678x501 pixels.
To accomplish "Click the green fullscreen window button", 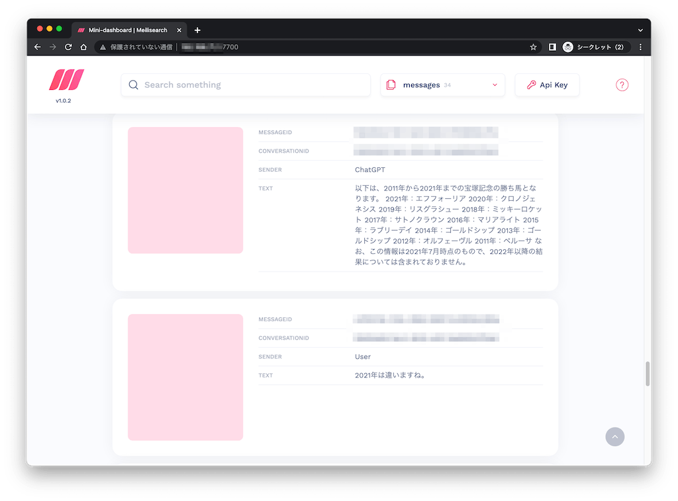I will [x=59, y=28].
